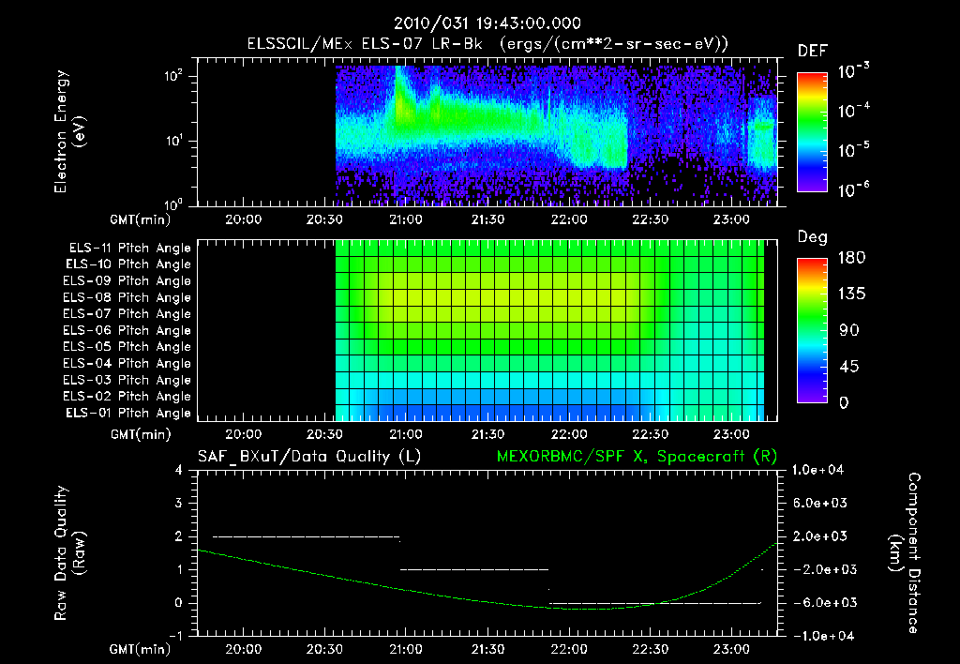Click the DEF label above the spectrogram color bar
The width and height of the screenshot is (960, 664).
(812, 52)
